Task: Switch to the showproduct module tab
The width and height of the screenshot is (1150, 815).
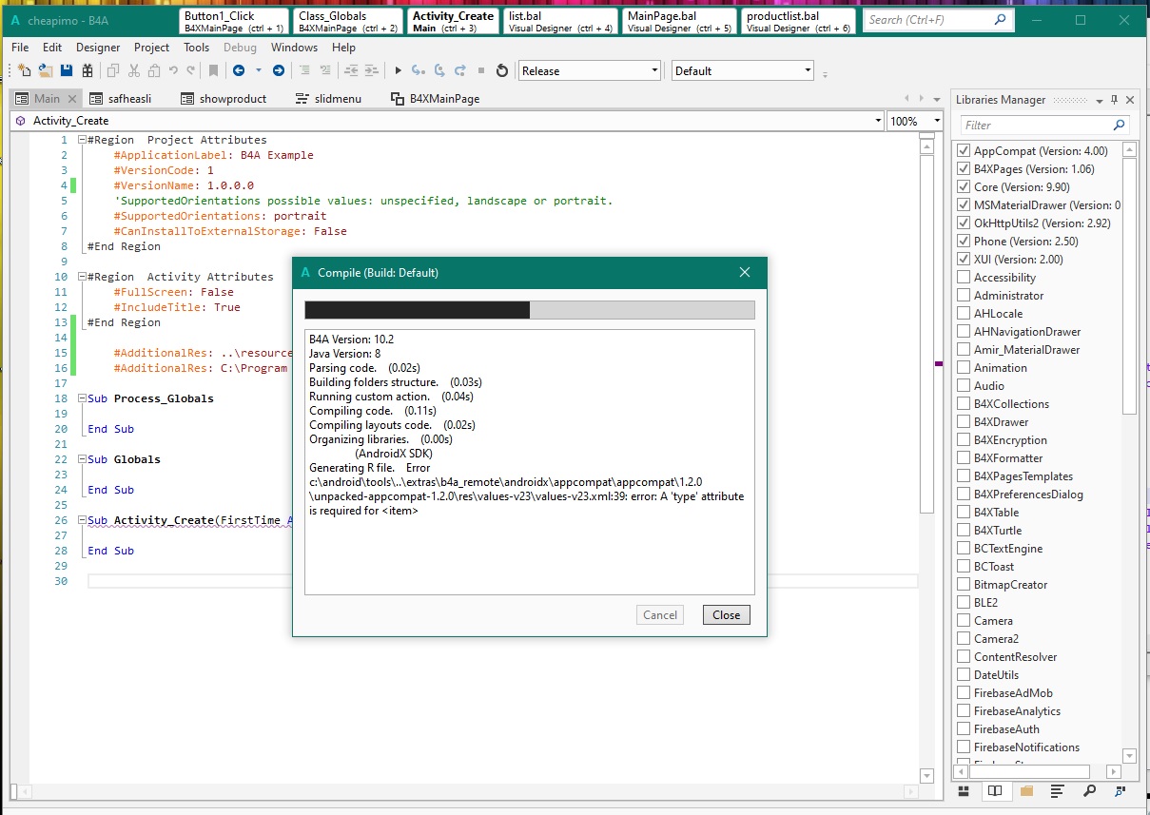Action: click(224, 99)
